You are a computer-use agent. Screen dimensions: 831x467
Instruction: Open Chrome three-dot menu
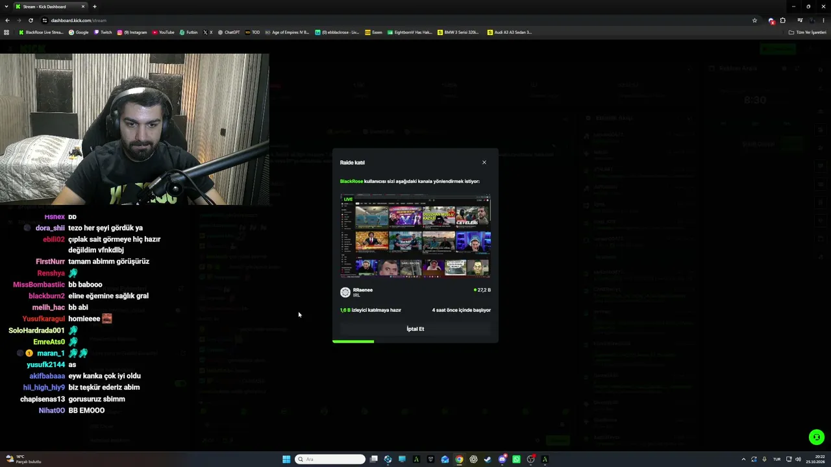pos(823,20)
